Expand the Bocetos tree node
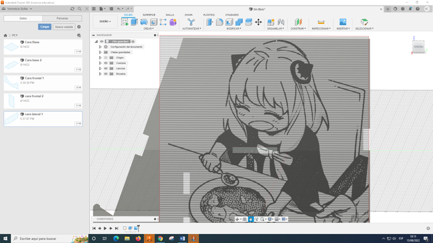The width and height of the screenshot is (433, 243). (100, 74)
